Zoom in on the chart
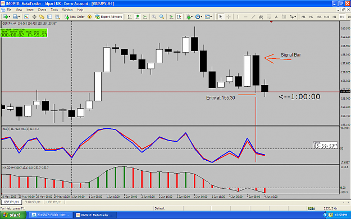The image size is (351, 219). [154, 17]
